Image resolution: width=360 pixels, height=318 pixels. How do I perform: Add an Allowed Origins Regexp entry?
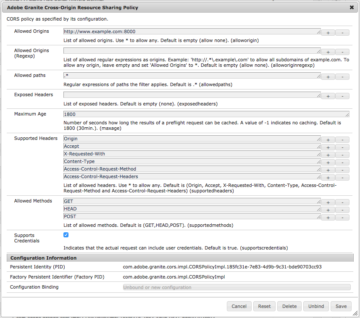[328, 52]
